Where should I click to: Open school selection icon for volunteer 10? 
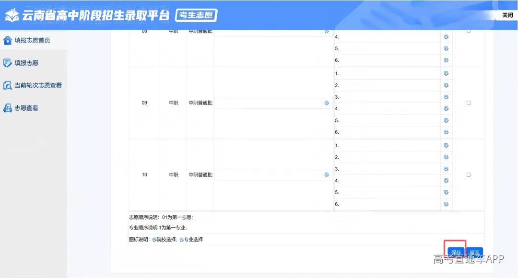(x=327, y=174)
